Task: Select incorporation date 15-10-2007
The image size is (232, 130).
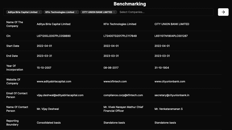Action: [x=44, y=68]
